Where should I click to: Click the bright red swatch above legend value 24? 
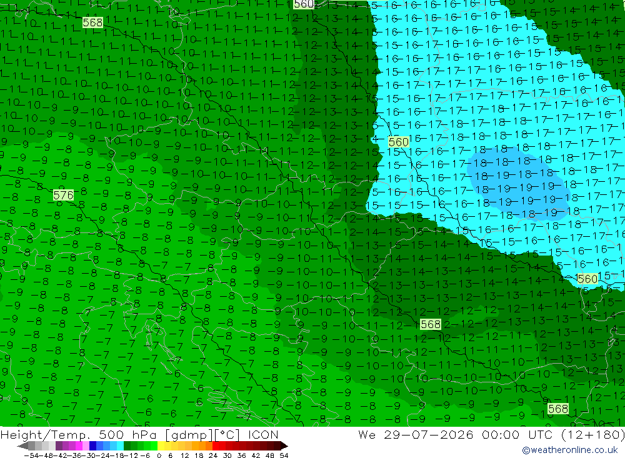click(216, 446)
